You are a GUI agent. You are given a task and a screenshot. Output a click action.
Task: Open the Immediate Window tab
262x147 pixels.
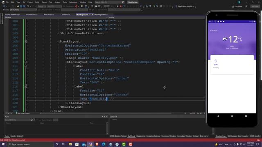pos(185,136)
